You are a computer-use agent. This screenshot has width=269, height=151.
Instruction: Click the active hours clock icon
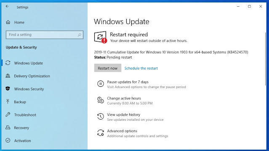(101, 100)
